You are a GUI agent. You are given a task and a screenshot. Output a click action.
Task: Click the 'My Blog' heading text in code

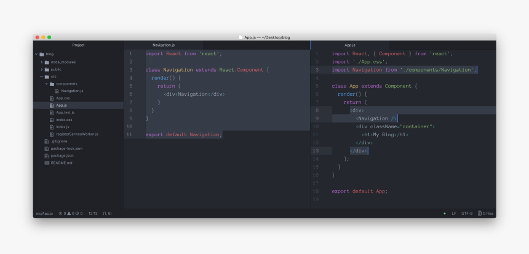383,134
